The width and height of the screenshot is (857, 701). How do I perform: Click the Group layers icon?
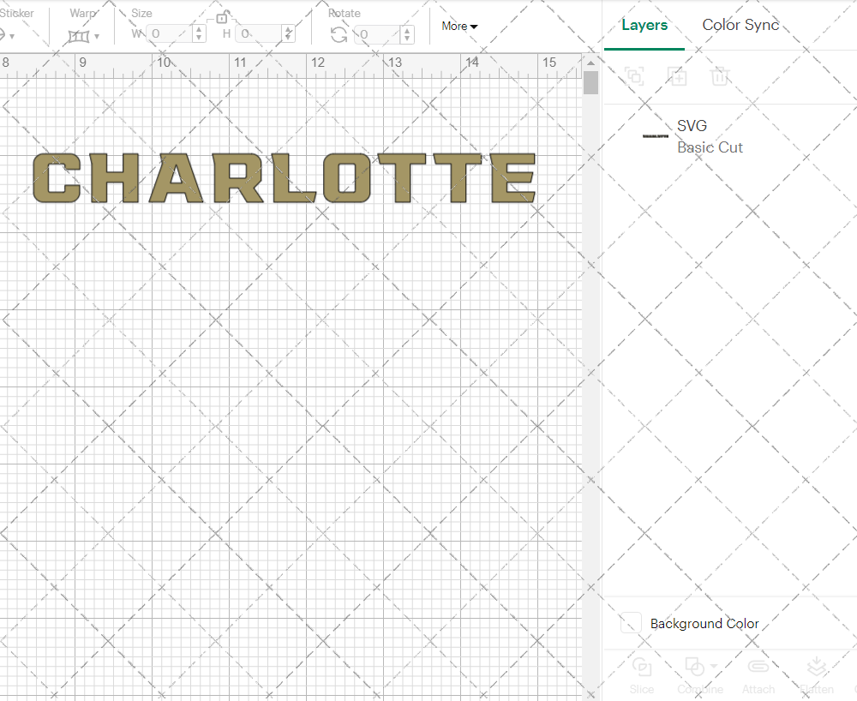point(634,76)
